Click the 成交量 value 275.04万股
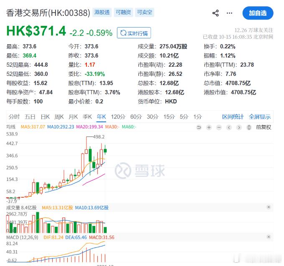Viewport: 284px width, 266px height. [x=173, y=46]
